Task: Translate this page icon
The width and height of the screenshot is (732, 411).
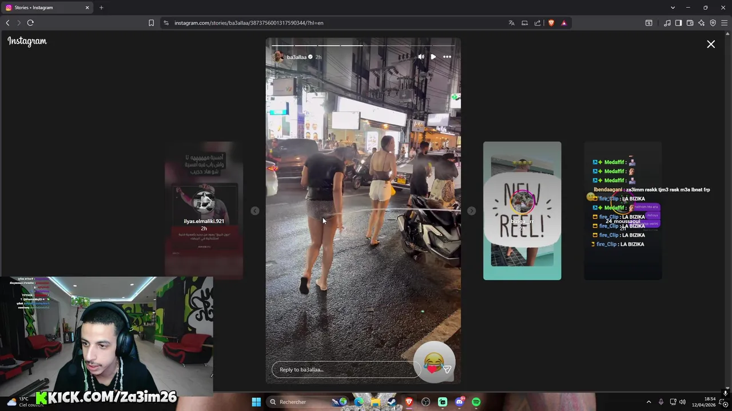Action: coord(511,23)
